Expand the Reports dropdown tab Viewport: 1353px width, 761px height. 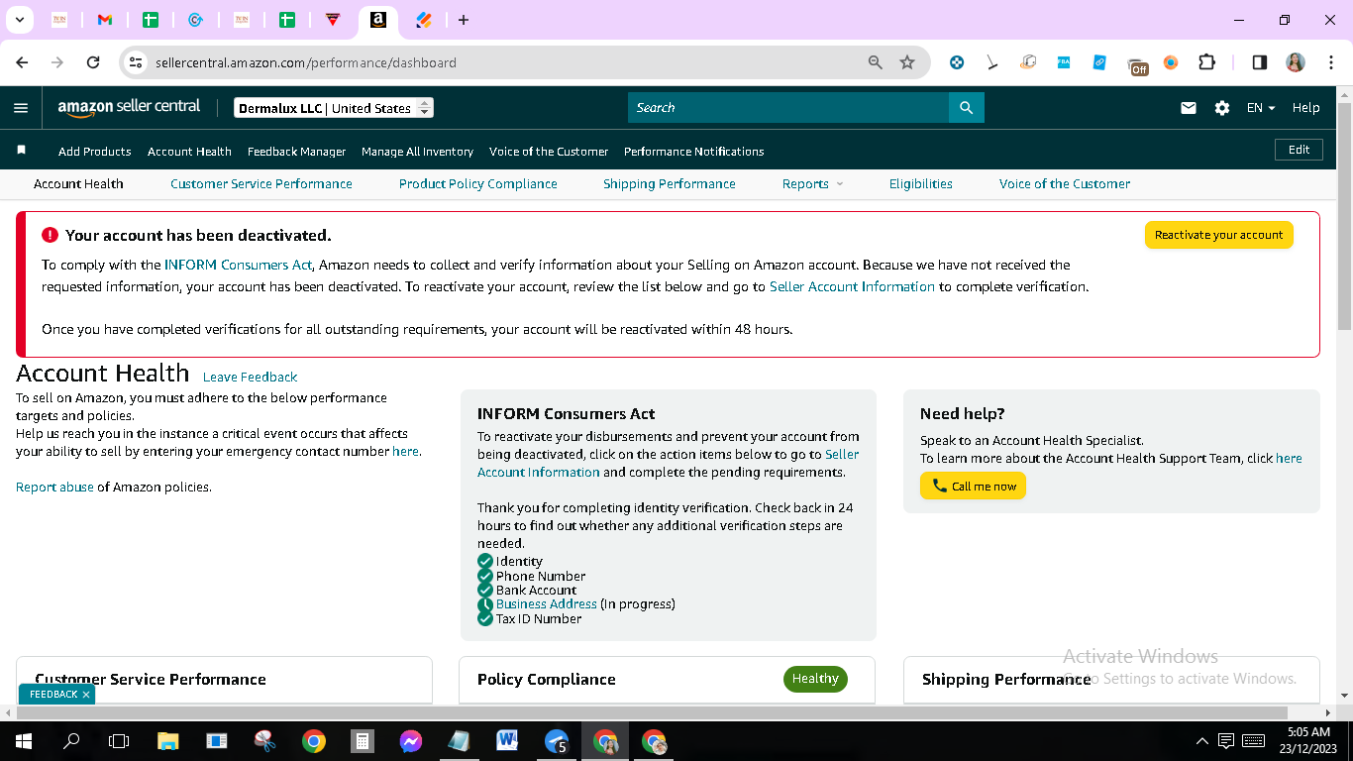[x=812, y=184]
